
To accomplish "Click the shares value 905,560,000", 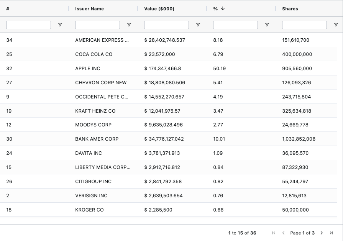I will (x=297, y=69).
